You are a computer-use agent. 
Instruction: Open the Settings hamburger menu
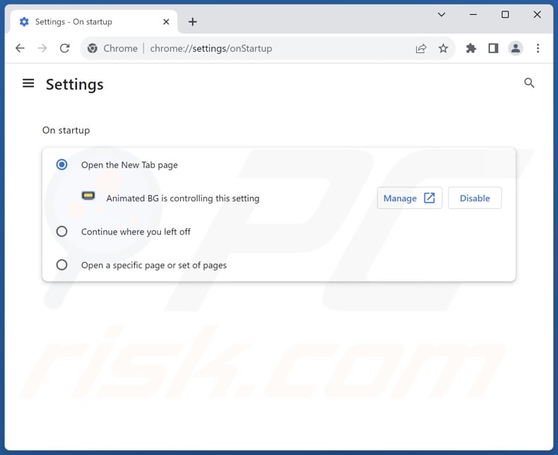click(x=28, y=83)
